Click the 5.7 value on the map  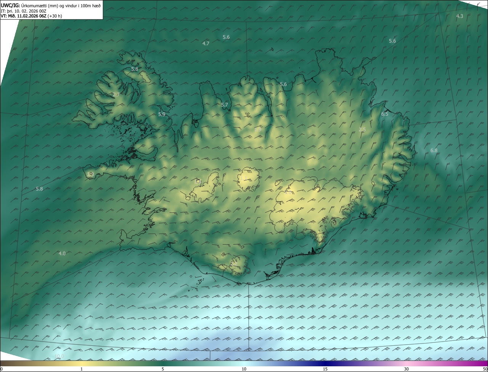click(x=225, y=105)
